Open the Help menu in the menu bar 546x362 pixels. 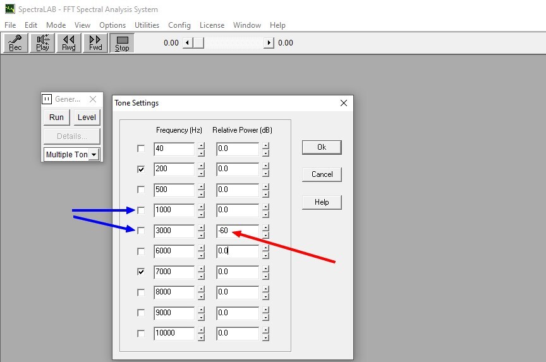(x=277, y=25)
